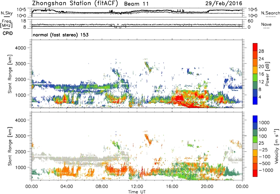Viewport: 280px width, 194px height.
Task: Click the 'CPID' label
Action: click(x=8, y=33)
